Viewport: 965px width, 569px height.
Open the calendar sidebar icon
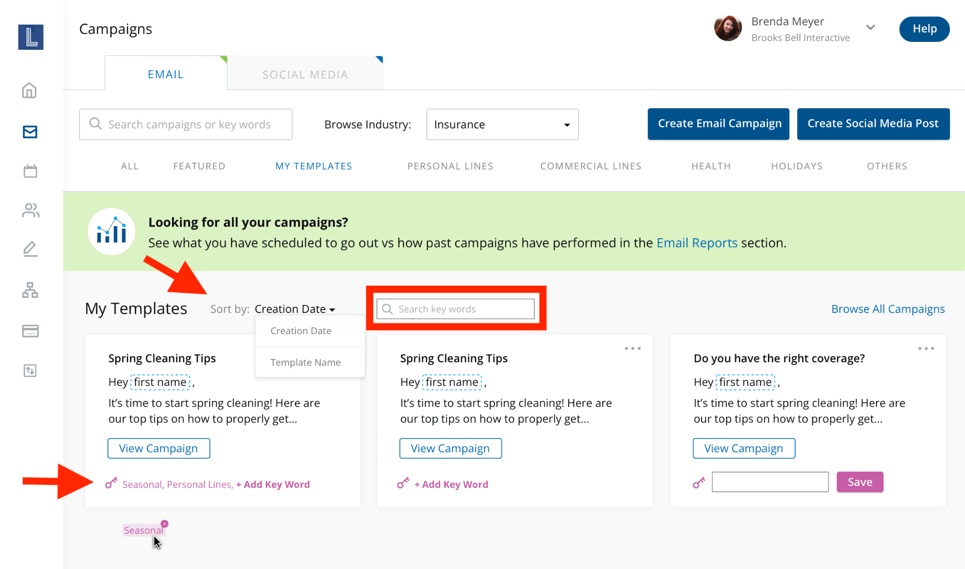[30, 171]
